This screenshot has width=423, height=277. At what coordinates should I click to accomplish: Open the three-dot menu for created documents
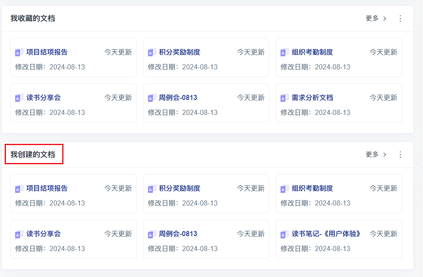point(400,154)
